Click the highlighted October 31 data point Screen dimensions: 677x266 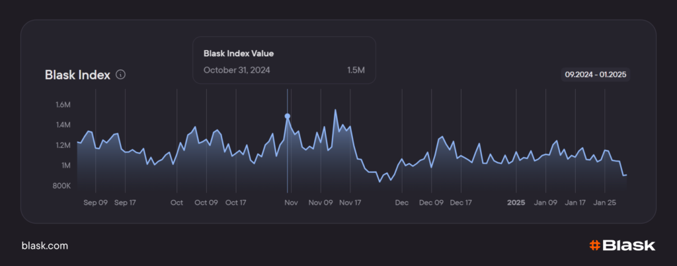(287, 116)
